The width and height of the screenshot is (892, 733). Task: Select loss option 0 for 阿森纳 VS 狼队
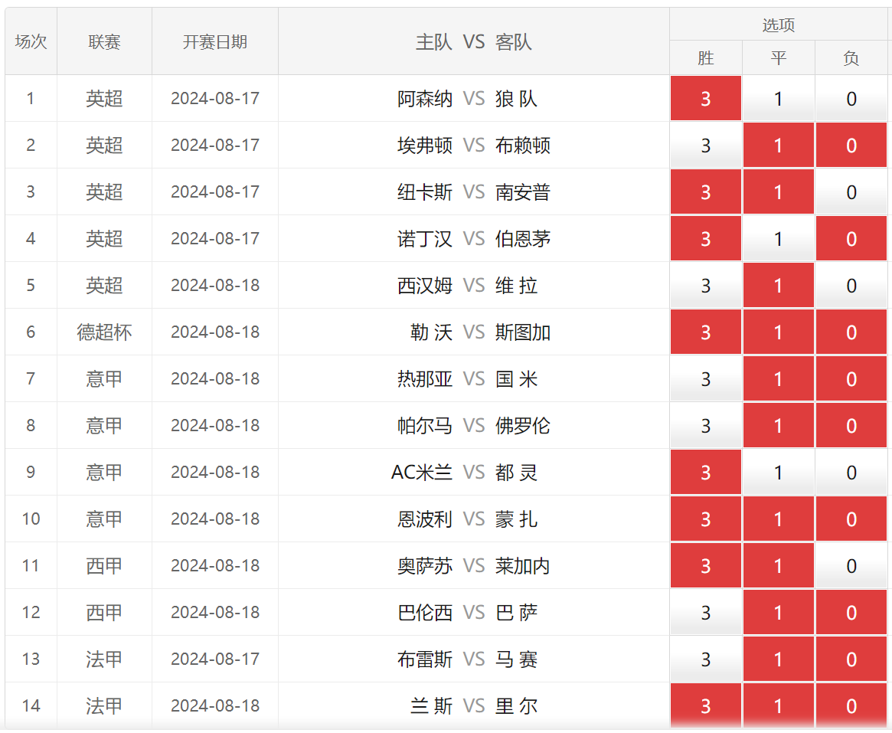pos(851,99)
